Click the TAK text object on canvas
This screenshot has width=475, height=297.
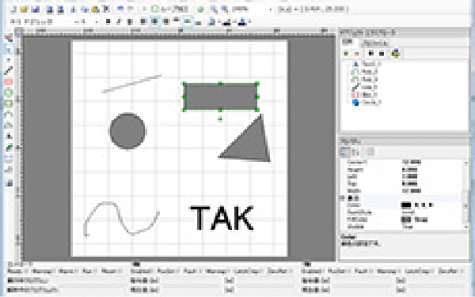[x=222, y=218]
